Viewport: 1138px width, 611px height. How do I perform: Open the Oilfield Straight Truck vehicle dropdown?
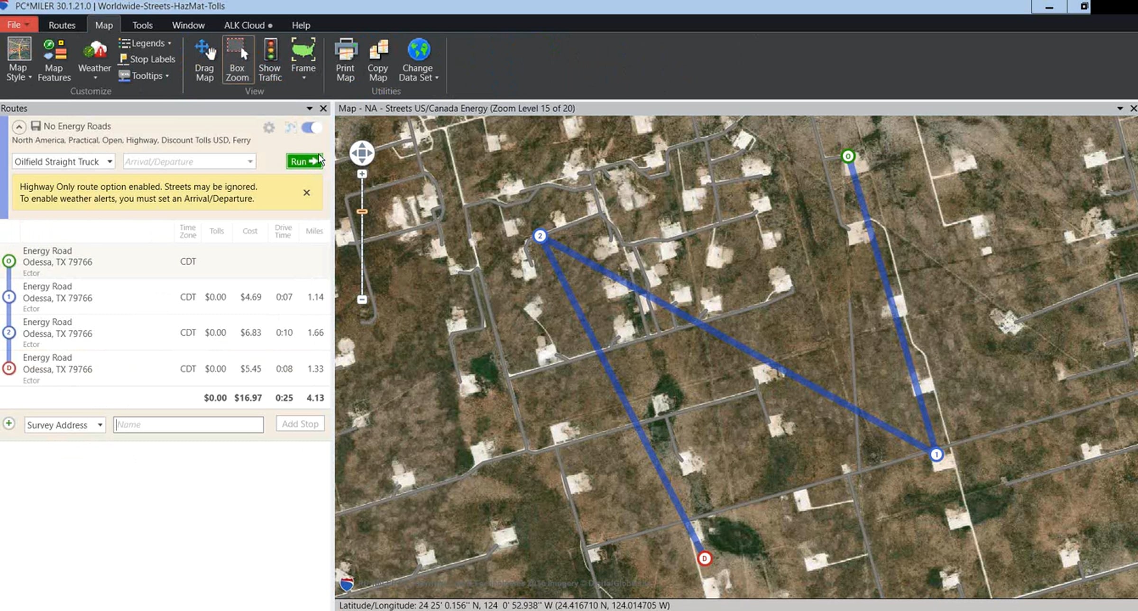[x=64, y=162]
